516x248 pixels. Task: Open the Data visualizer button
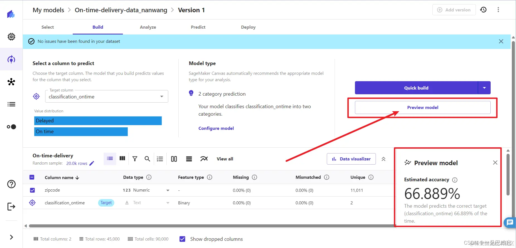click(x=351, y=159)
